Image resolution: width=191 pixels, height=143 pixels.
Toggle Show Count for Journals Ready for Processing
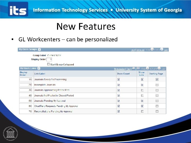tap(119, 79)
